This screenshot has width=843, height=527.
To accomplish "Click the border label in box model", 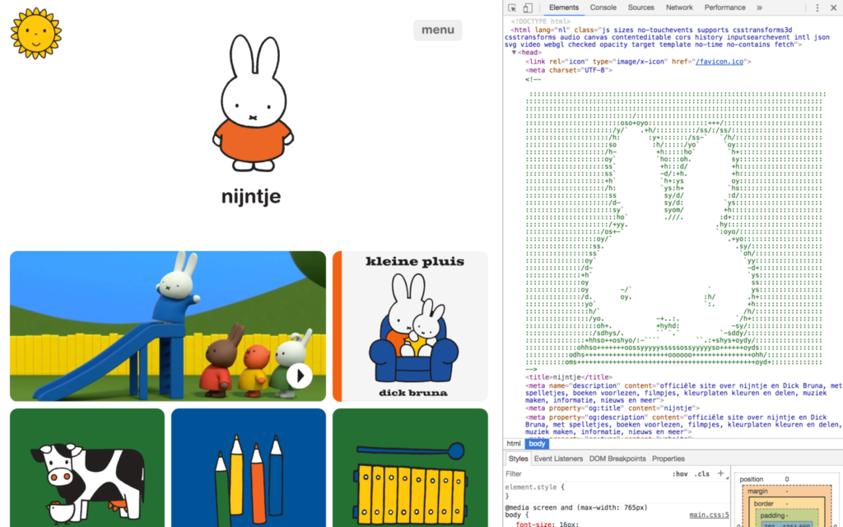I will [763, 504].
